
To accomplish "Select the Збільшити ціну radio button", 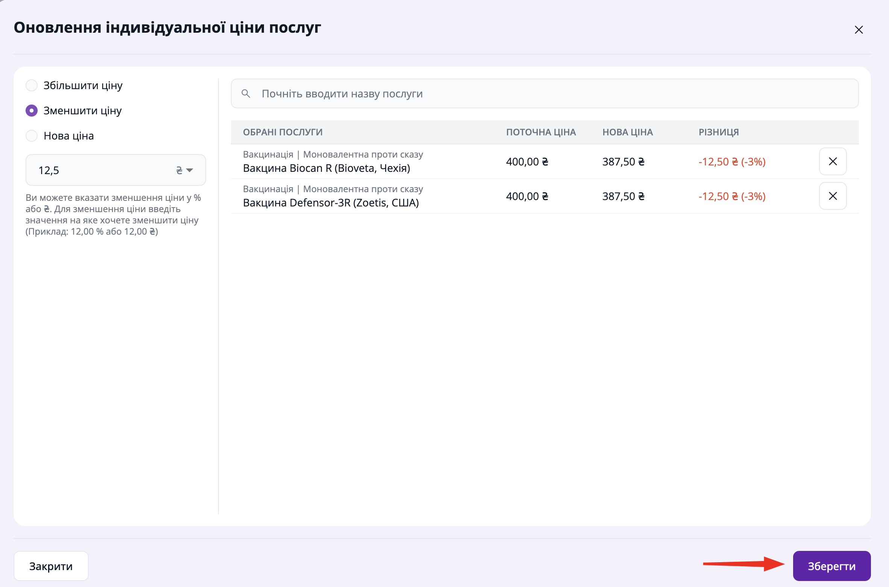I will point(32,85).
